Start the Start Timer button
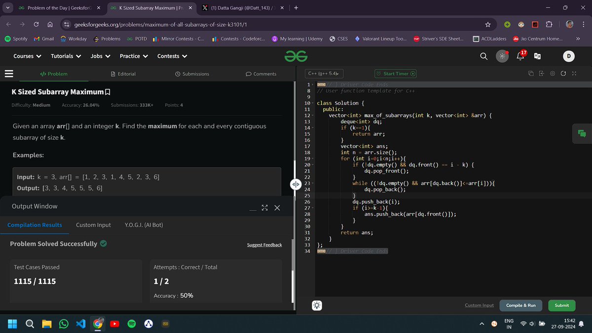Screen dimensions: 592x333 (x=396, y=74)
